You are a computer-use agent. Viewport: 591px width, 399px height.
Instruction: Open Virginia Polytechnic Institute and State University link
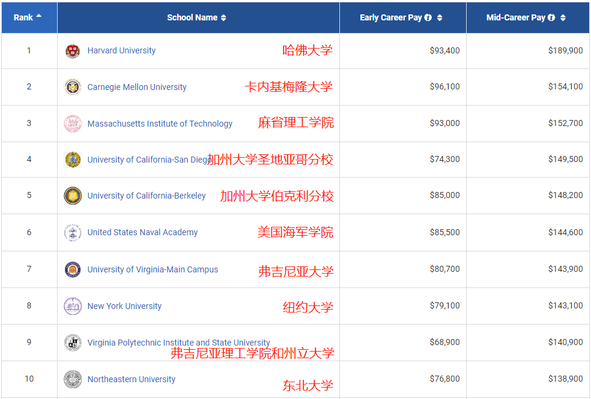(178, 343)
